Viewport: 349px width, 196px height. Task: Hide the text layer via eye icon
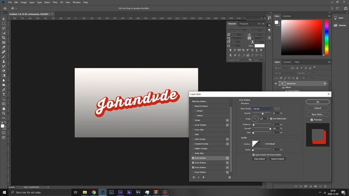pyautogui.click(x=276, y=84)
